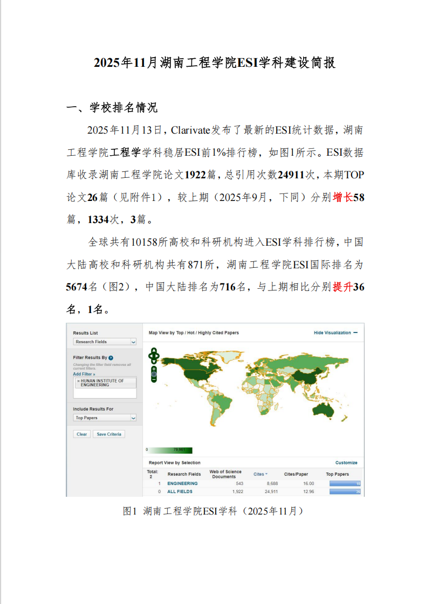Screen dimensions: 425x604
Task: Pan the map up with arrow control
Action: tap(154, 350)
